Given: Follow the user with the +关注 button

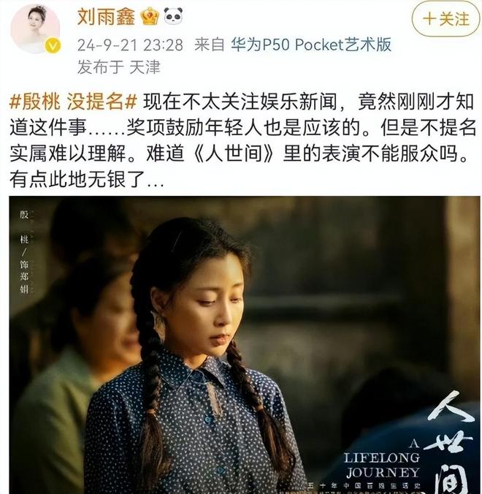Looking at the screenshot, I should tap(445, 19).
